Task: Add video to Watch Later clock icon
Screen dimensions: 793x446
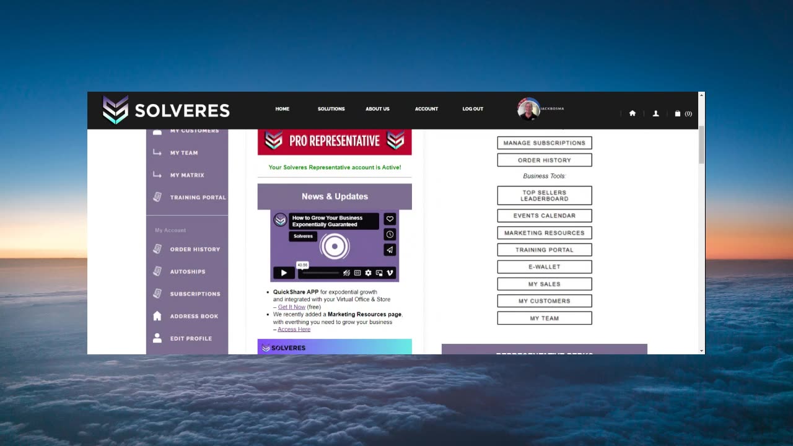Action: pos(390,234)
